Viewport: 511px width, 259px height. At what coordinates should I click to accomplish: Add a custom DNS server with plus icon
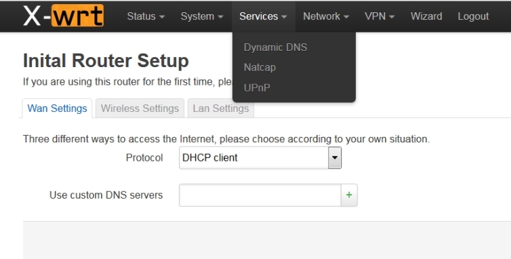tap(349, 195)
